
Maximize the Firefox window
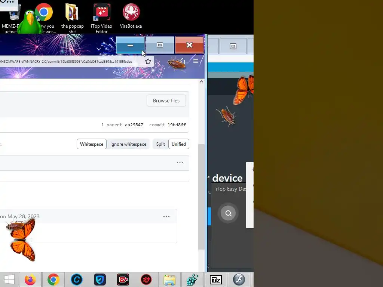160,45
